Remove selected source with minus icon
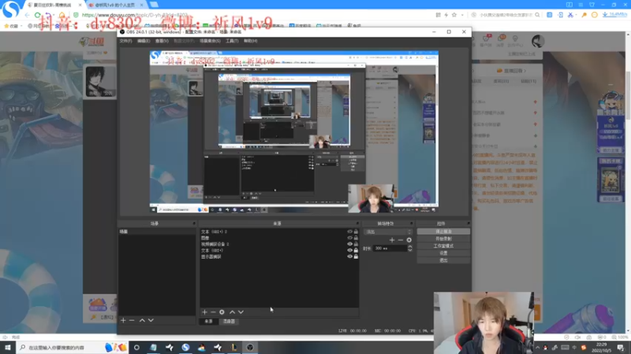Image resolution: width=631 pixels, height=354 pixels. 213,312
